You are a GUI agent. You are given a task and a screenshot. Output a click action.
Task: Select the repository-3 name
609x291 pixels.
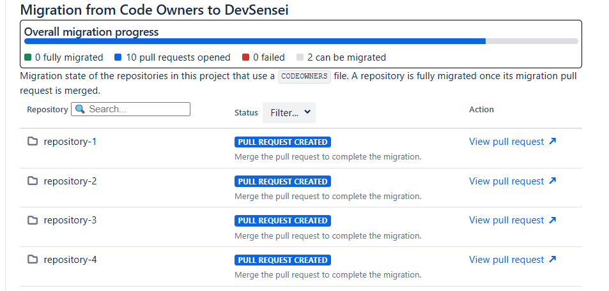point(70,220)
